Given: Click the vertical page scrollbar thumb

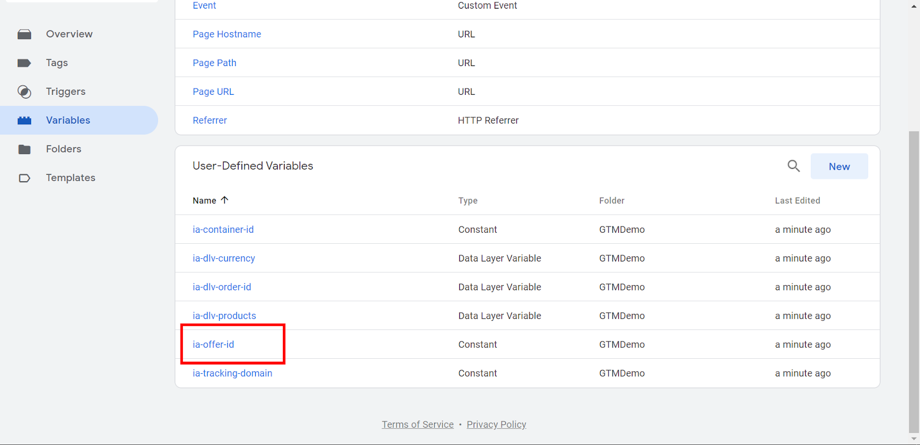Looking at the screenshot, I should [x=914, y=282].
